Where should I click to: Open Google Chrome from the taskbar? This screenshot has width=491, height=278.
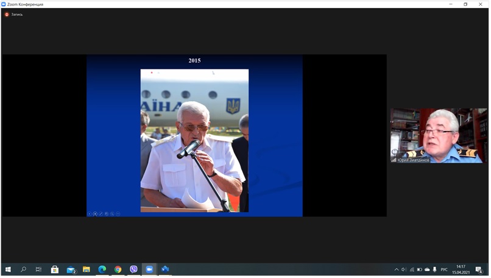click(118, 269)
